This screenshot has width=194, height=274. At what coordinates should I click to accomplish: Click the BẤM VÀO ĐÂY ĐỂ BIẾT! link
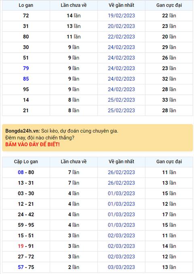tap(32, 144)
